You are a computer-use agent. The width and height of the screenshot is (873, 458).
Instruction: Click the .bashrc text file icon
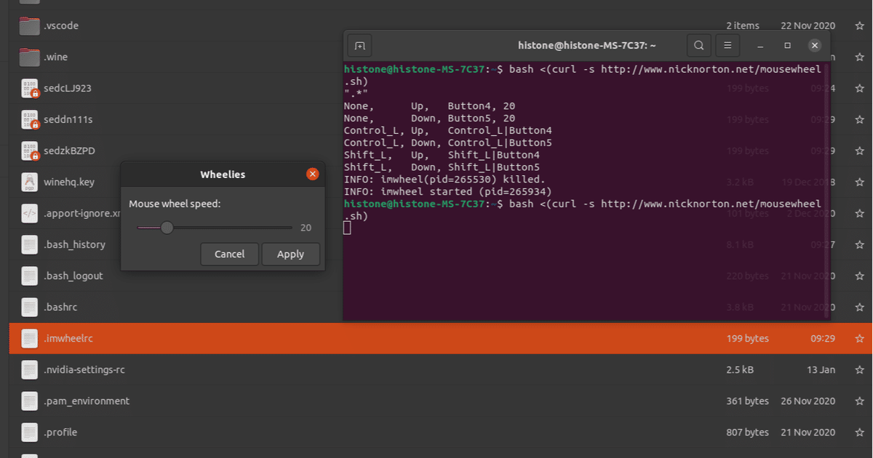(29, 307)
